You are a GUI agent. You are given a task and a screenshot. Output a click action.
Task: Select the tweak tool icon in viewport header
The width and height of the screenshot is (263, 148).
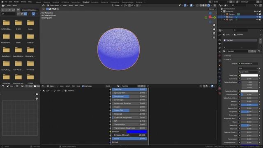coord(44,9)
